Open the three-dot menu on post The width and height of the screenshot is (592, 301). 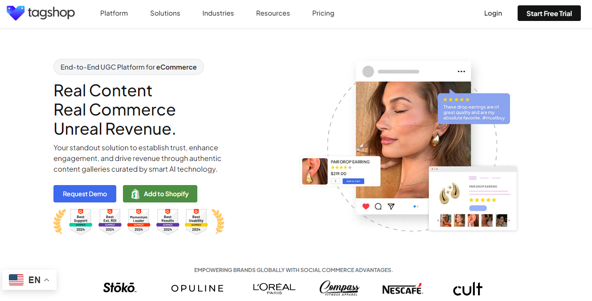coord(461,71)
